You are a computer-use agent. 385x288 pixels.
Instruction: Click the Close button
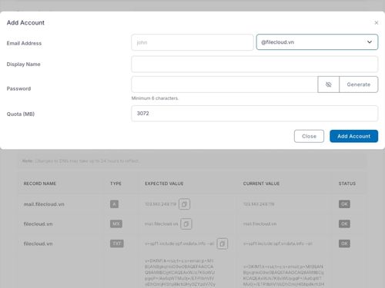click(x=309, y=136)
